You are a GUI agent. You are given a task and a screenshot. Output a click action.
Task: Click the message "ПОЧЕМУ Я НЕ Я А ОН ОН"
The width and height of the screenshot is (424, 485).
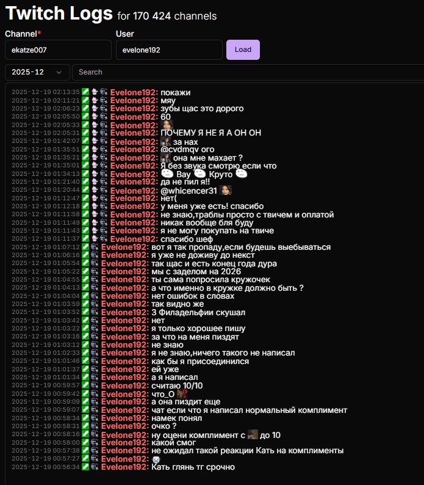(x=210, y=133)
